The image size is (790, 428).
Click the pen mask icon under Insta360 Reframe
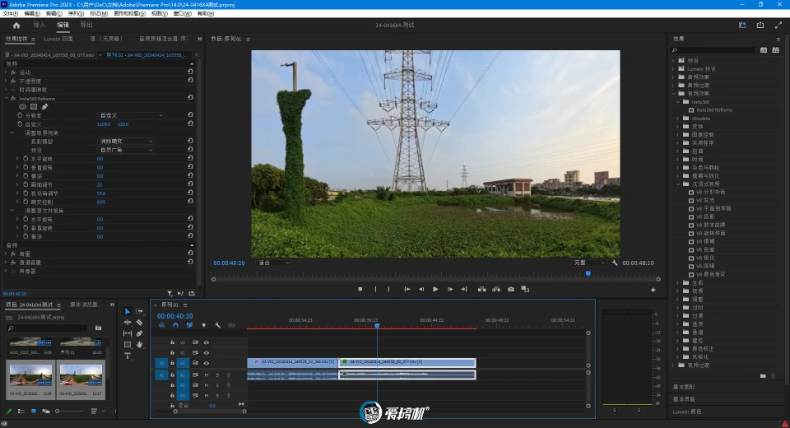pos(44,107)
